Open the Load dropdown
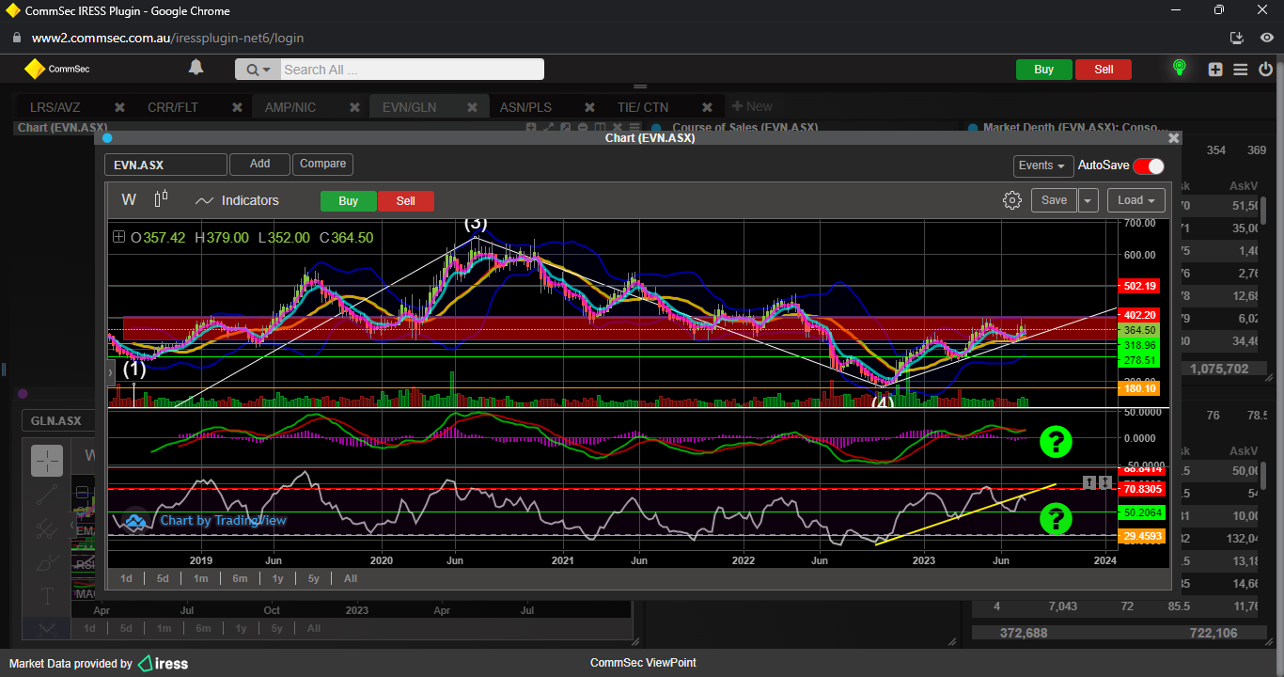 1135,200
